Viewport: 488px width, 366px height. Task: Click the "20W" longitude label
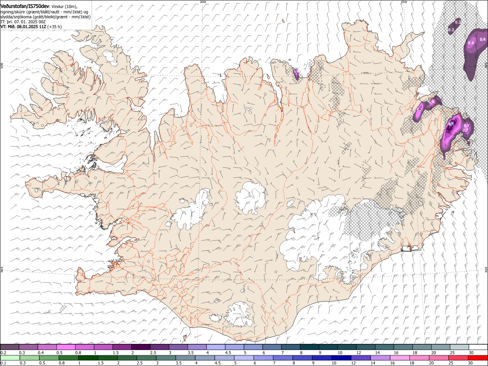point(203,2)
